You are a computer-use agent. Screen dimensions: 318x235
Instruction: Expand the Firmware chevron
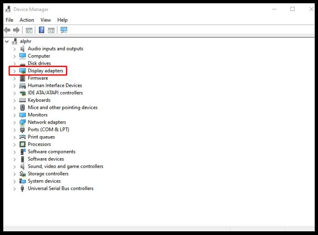14,78
